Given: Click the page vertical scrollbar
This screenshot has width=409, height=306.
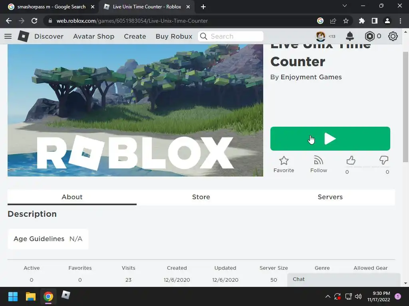Looking at the screenshot, I should tap(405, 107).
